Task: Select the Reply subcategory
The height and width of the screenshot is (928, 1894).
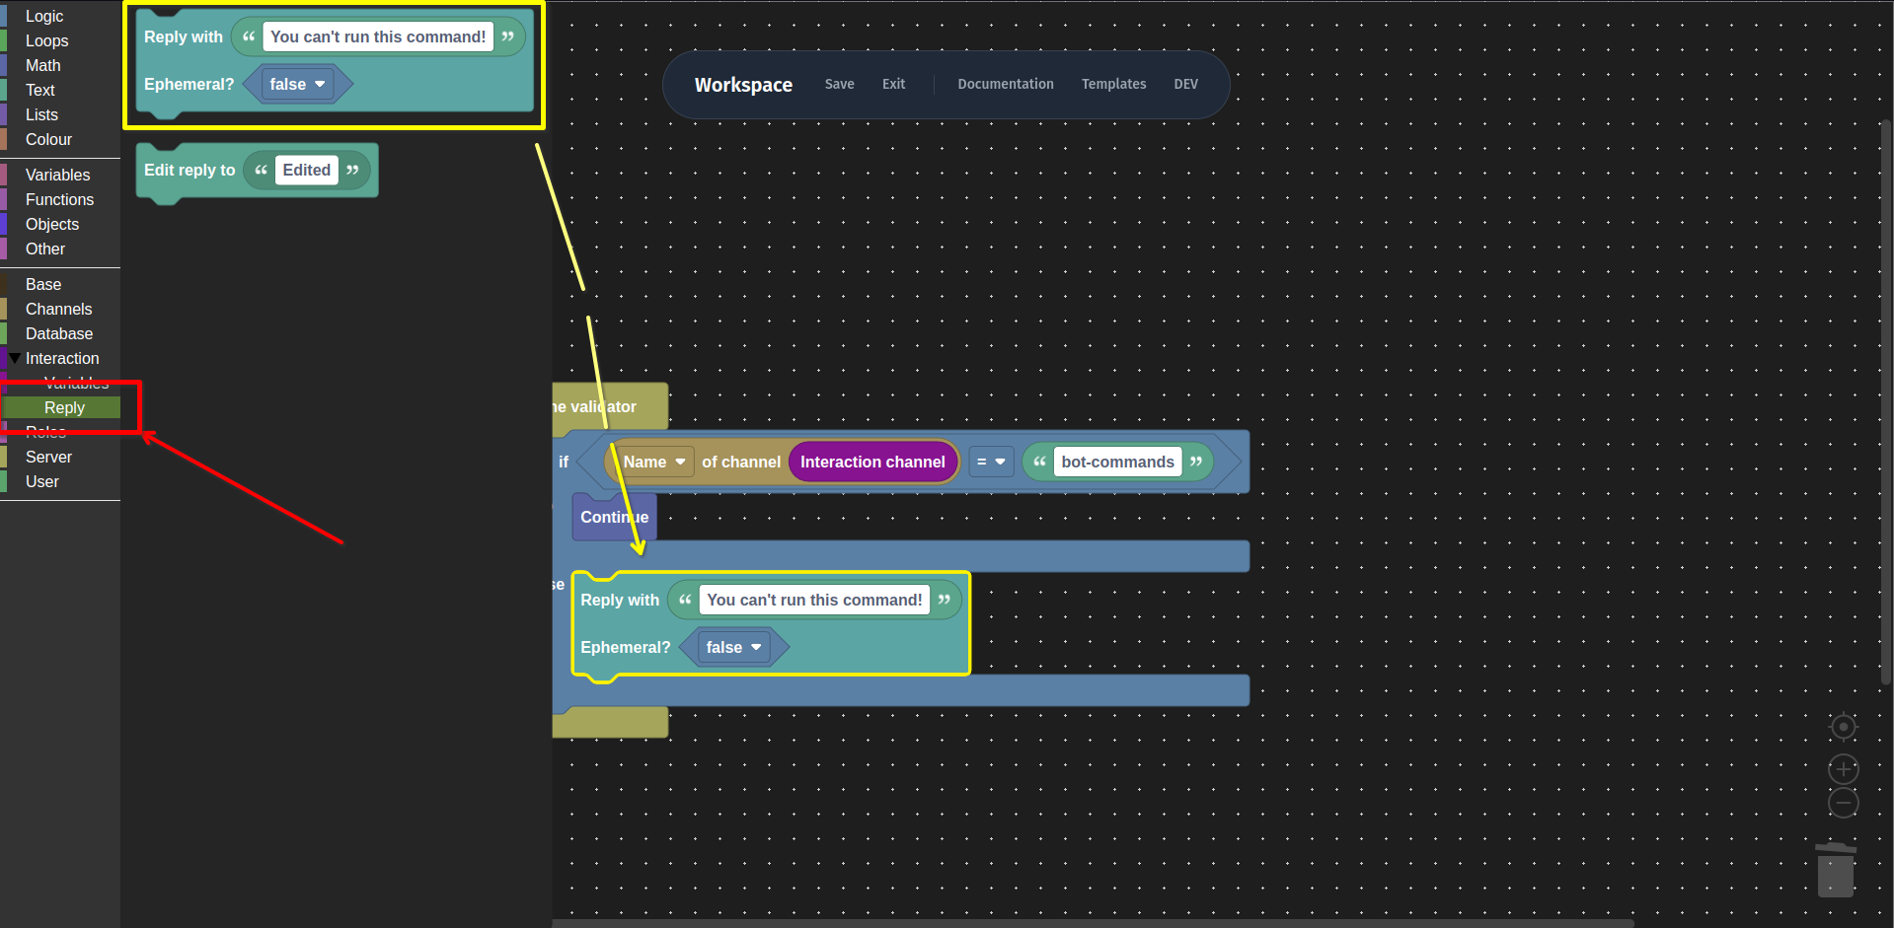Action: (x=64, y=407)
